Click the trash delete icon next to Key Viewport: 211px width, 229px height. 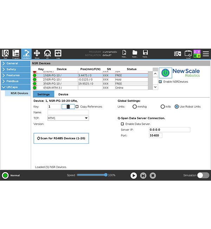point(68,107)
